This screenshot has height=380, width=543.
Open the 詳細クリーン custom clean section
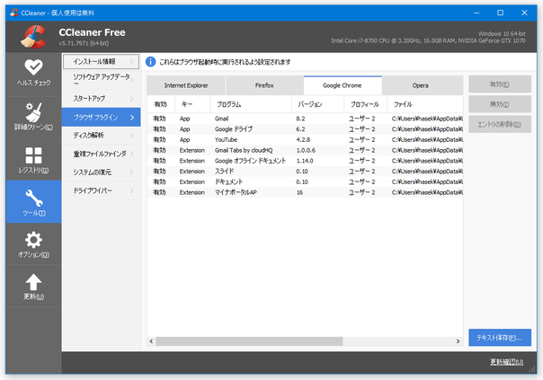pos(33,117)
